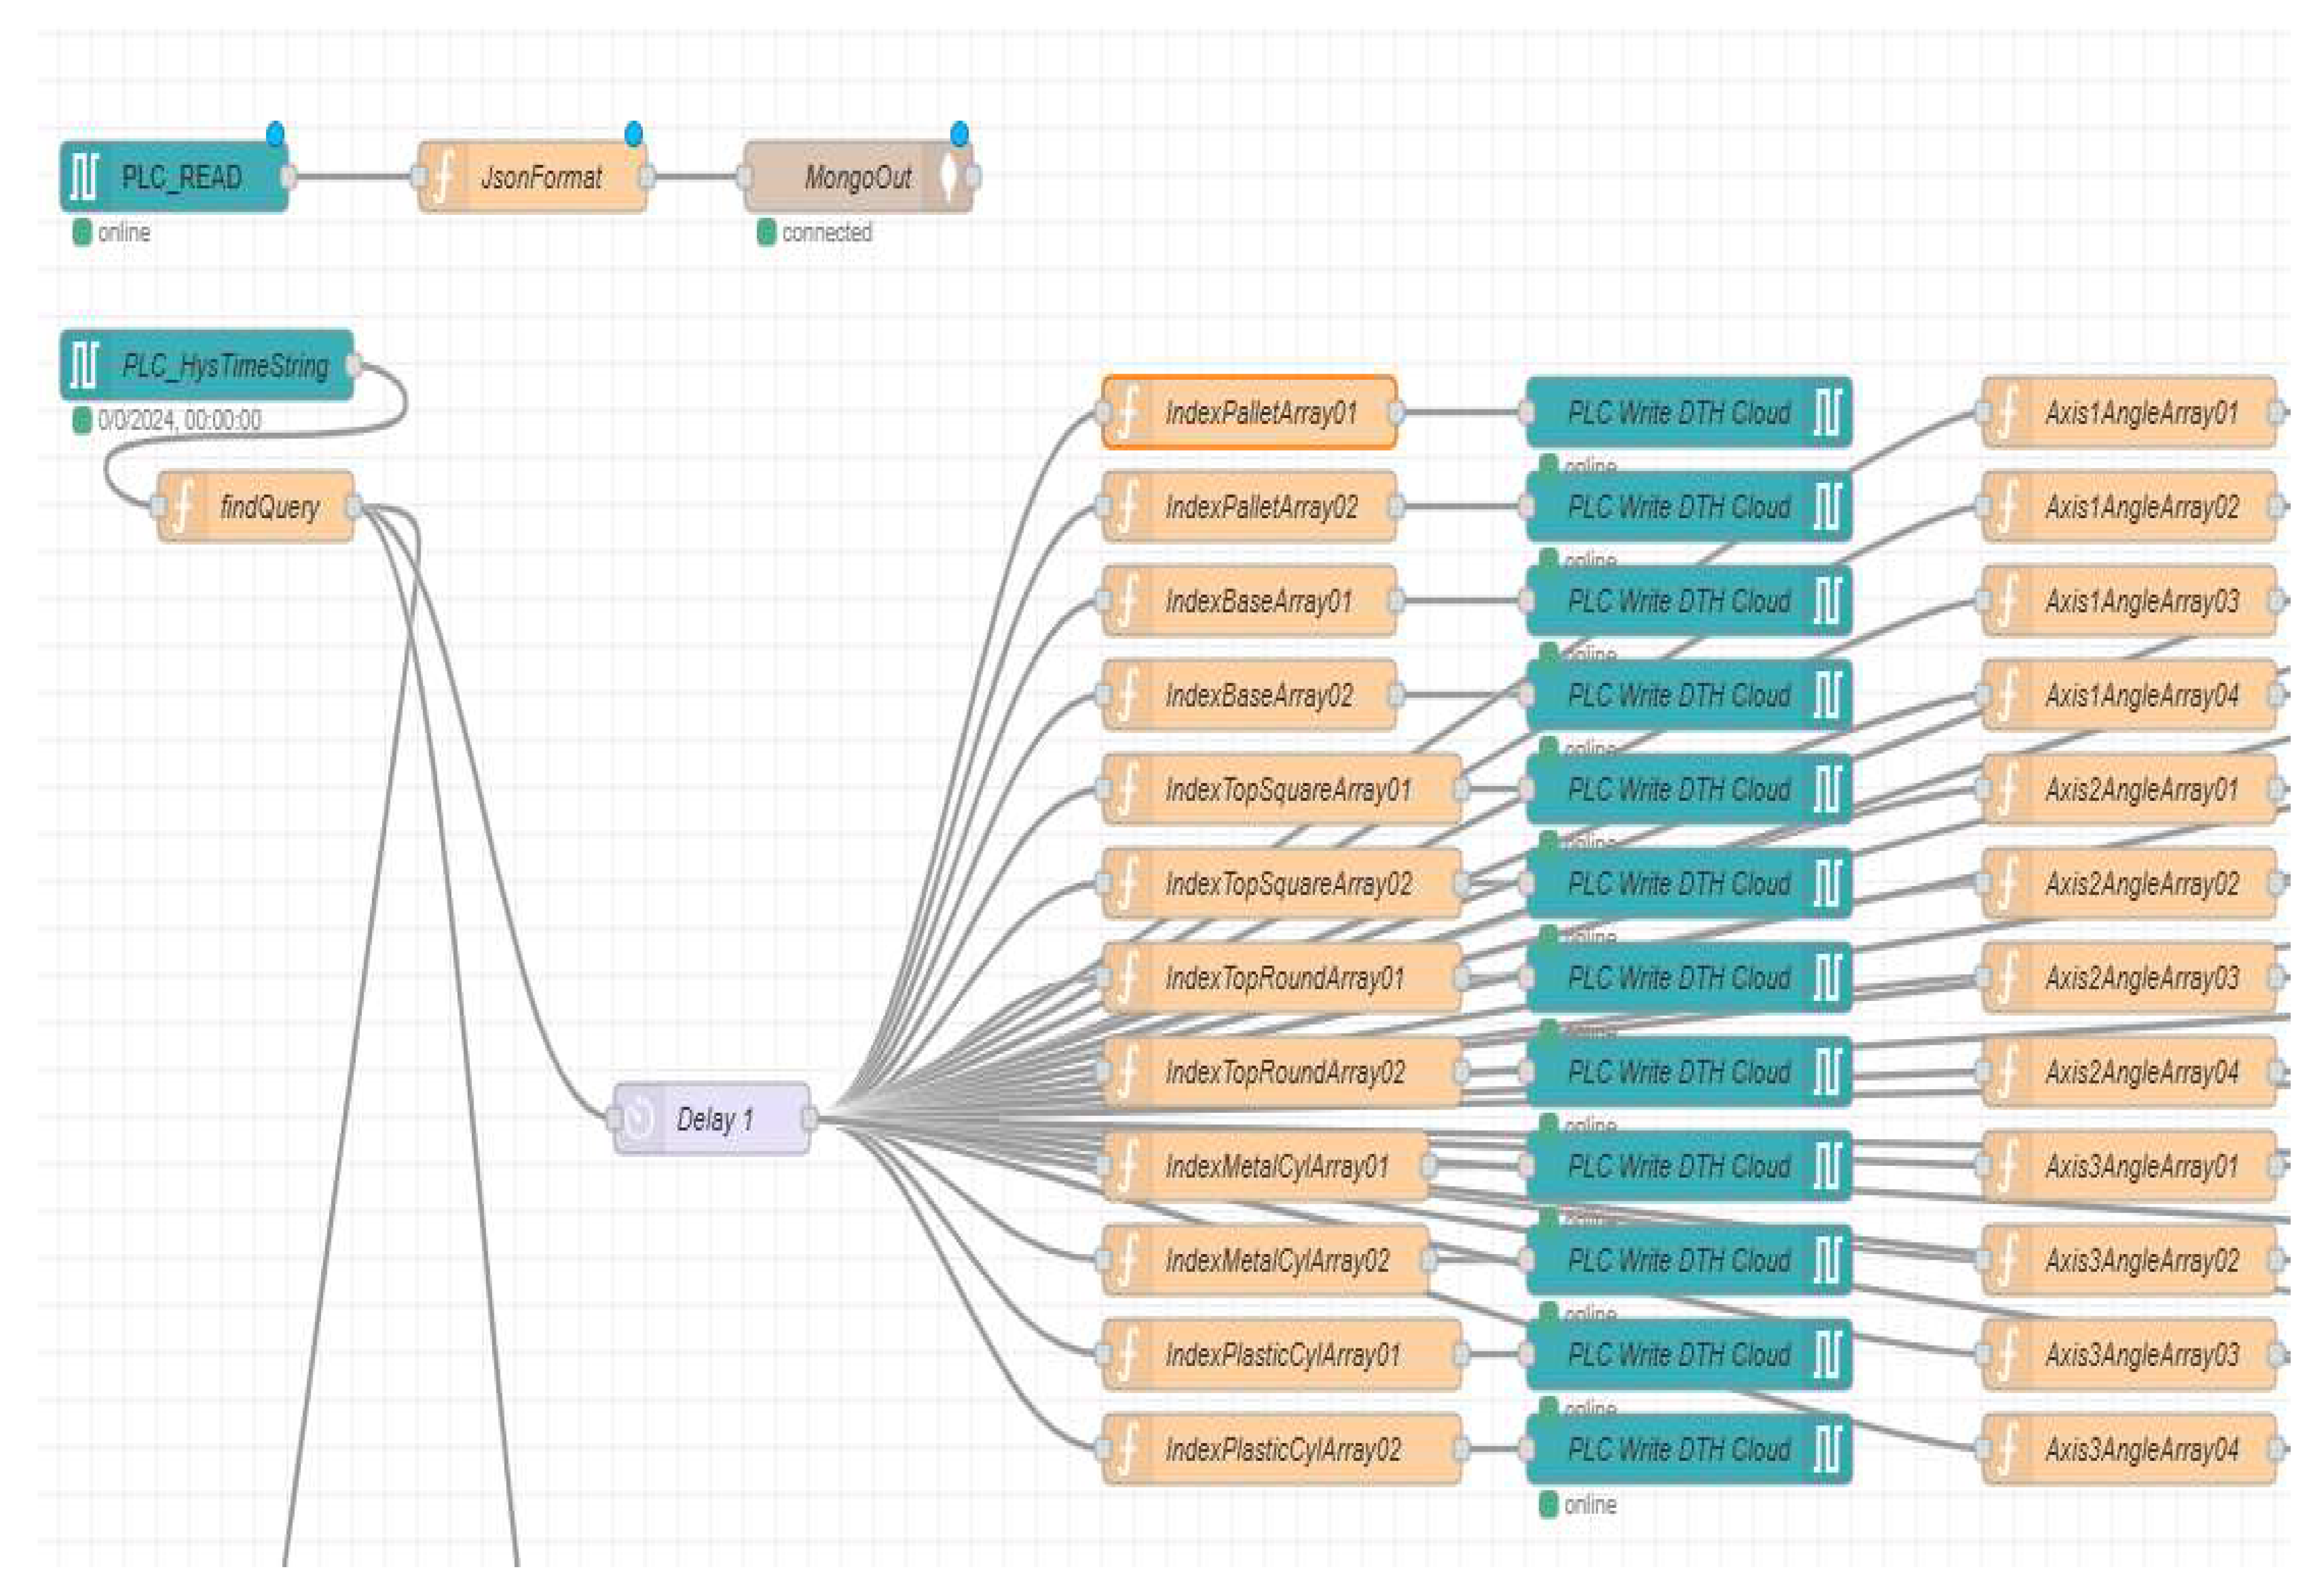Click the PLC_READ node's output port
This screenshot has width=2324, height=1590.
click(x=288, y=178)
